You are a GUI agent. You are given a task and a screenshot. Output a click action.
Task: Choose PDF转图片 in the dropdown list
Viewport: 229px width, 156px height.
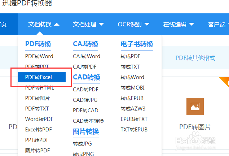click(38, 98)
